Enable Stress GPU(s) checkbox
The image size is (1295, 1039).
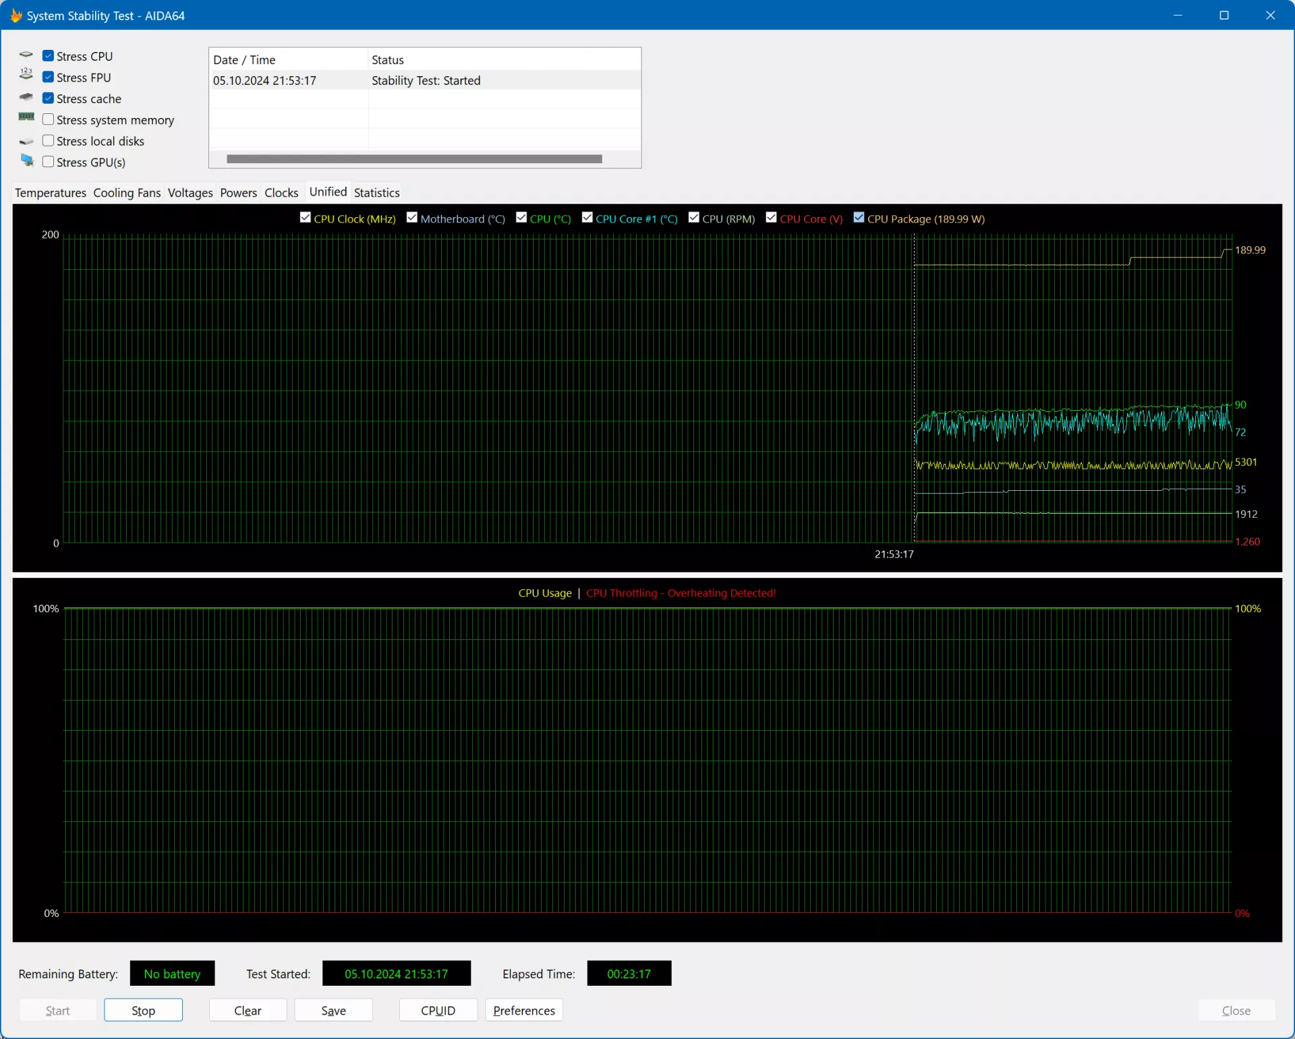pyautogui.click(x=48, y=162)
